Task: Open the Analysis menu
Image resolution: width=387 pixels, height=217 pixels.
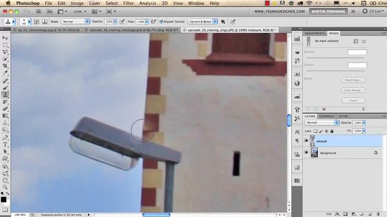Action: (148, 3)
